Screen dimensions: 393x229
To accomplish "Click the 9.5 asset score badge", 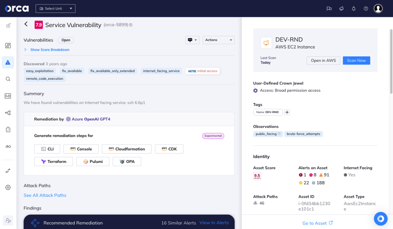I will (257, 176).
